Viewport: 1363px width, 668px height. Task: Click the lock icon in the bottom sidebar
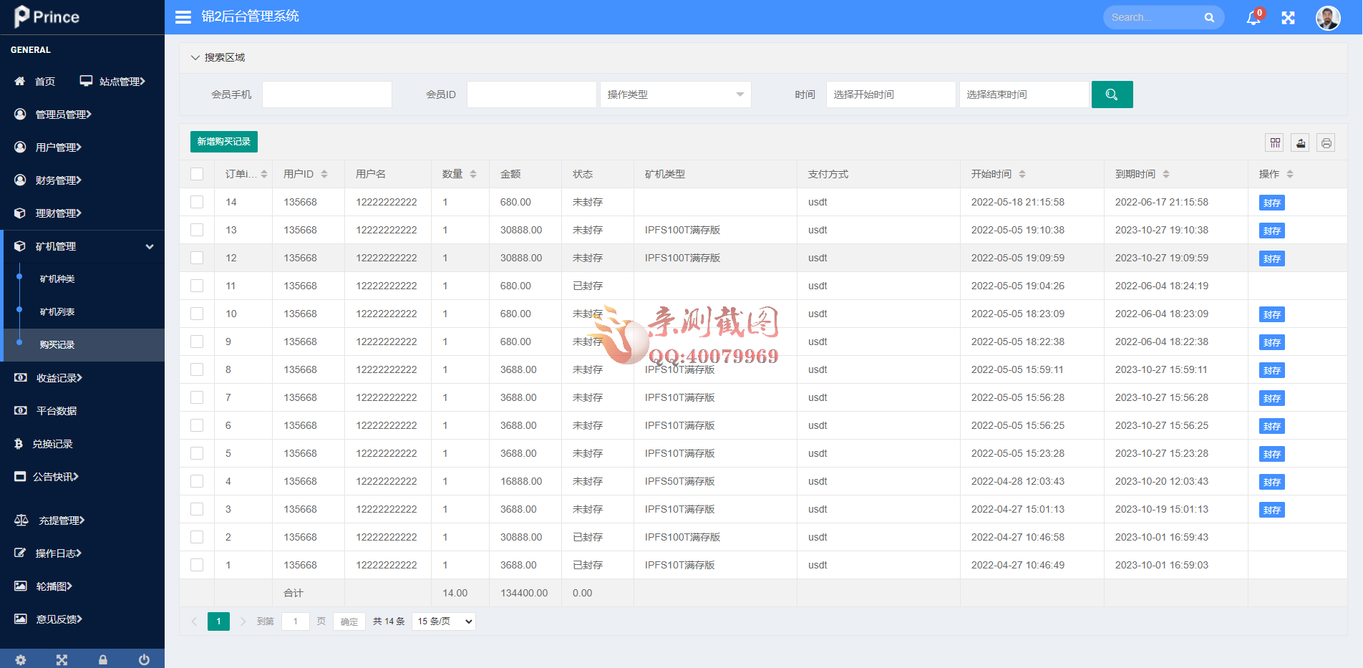(x=102, y=659)
